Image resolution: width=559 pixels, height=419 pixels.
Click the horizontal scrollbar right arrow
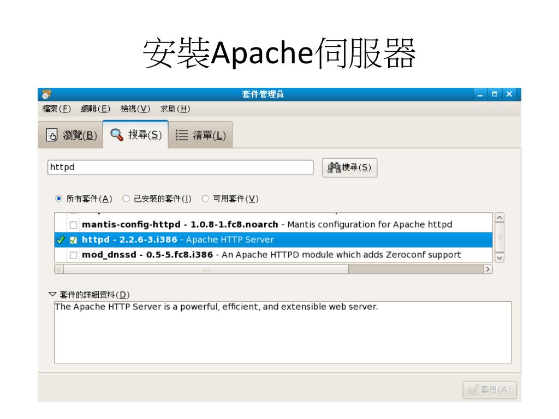click(487, 269)
